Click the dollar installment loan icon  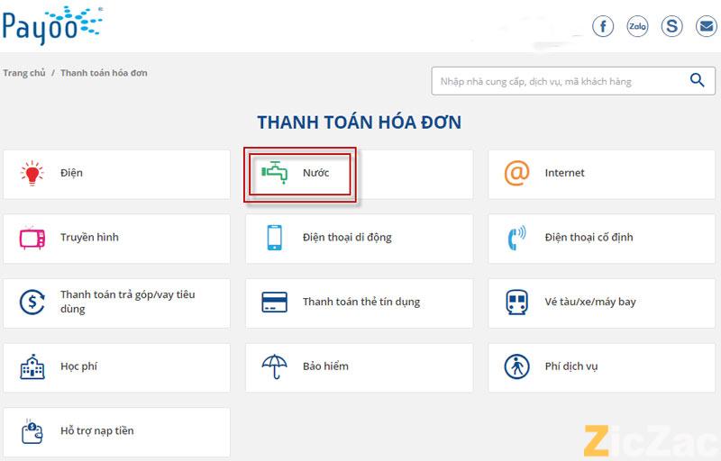pos(32,303)
